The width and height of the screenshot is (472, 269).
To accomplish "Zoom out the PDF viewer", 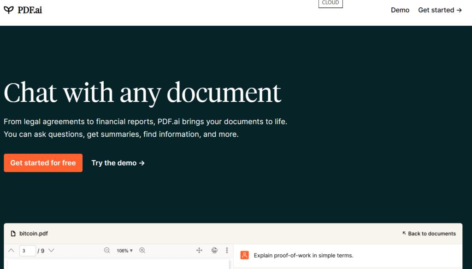I will pos(107,250).
